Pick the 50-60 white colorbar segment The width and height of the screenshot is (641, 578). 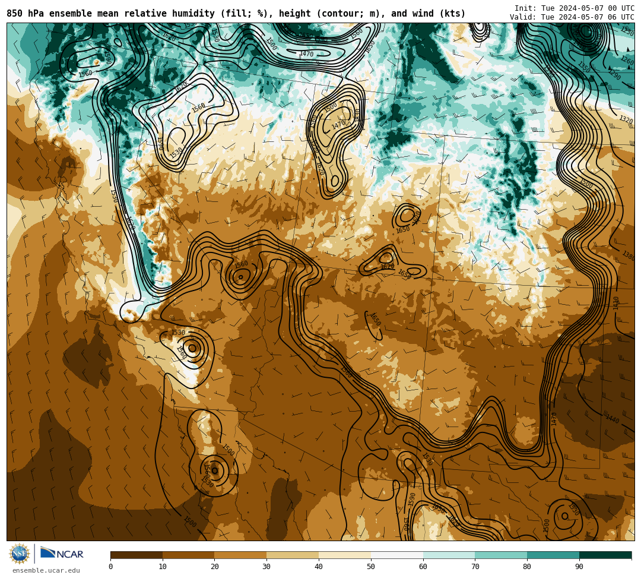coord(397,555)
